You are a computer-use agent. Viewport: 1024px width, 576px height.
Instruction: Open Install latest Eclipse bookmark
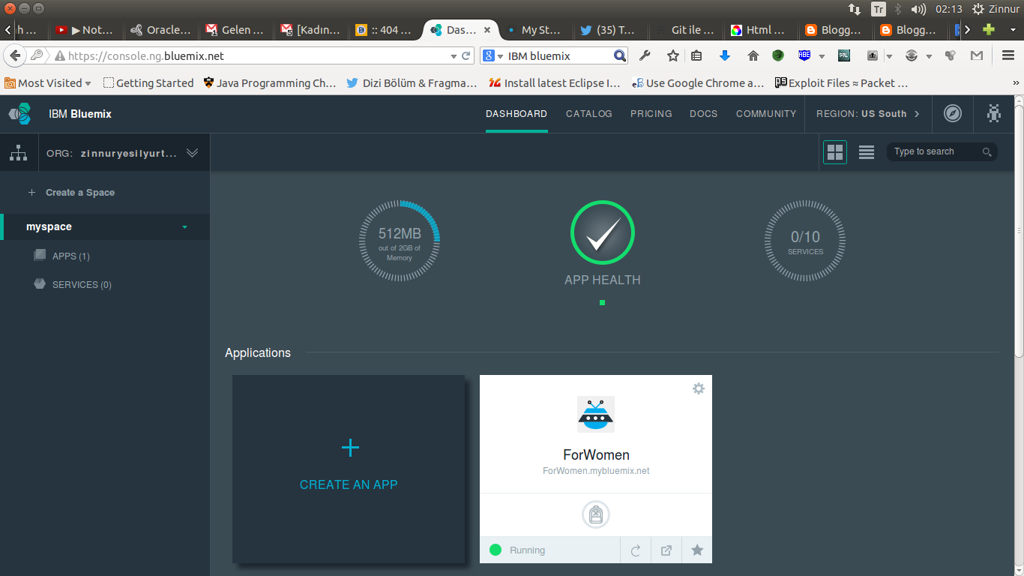tap(554, 83)
